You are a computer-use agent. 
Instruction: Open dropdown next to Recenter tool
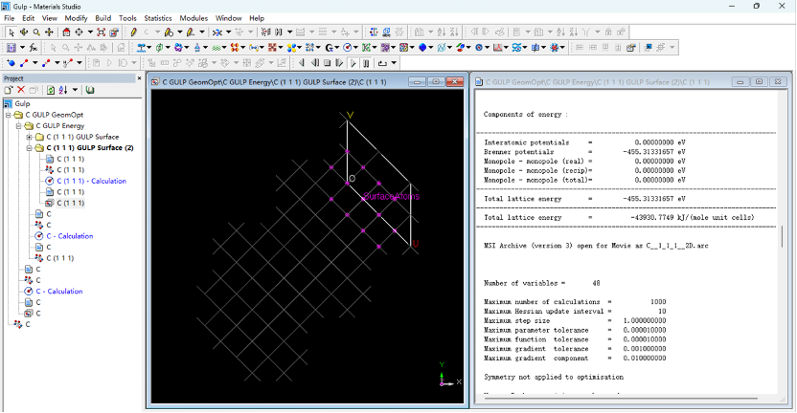pos(90,32)
